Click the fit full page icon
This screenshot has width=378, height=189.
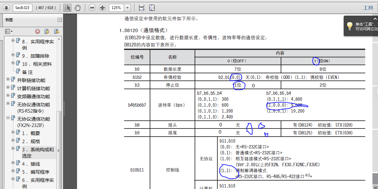click(152, 8)
